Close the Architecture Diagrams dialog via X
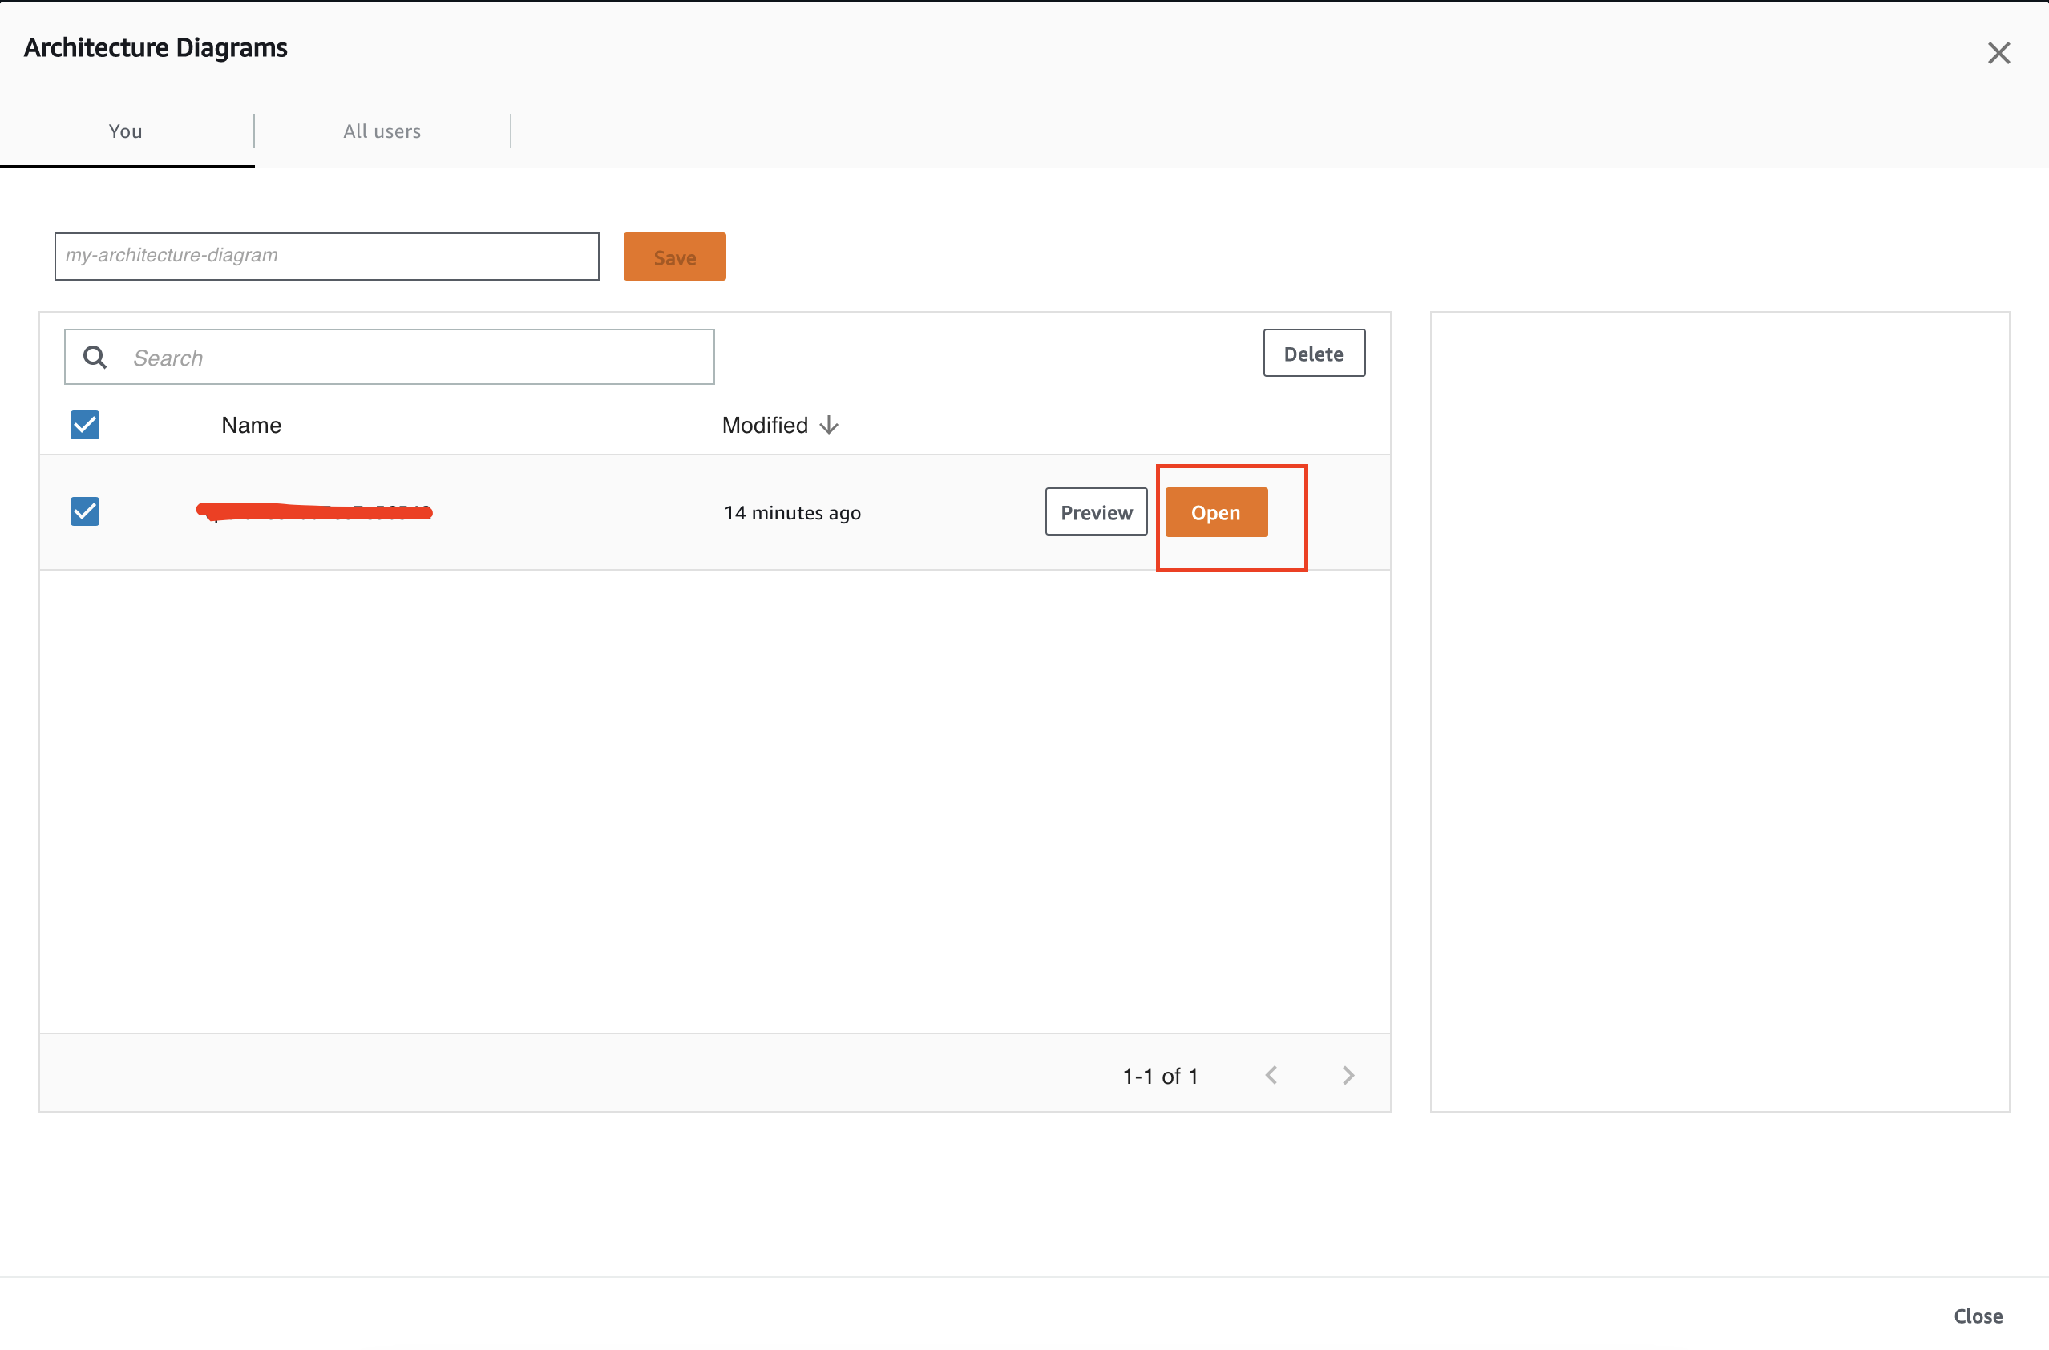Image resolution: width=2049 pixels, height=1350 pixels. [1998, 53]
